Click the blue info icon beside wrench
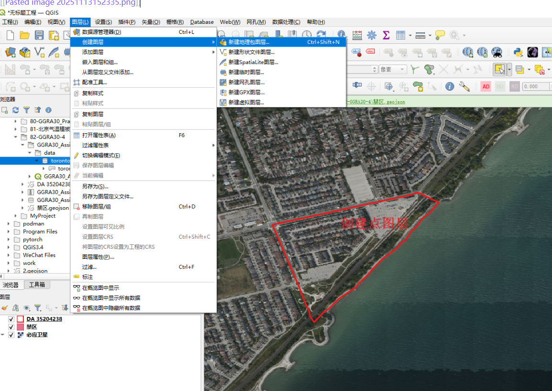Screen dimensions: 552x391 click(450, 86)
